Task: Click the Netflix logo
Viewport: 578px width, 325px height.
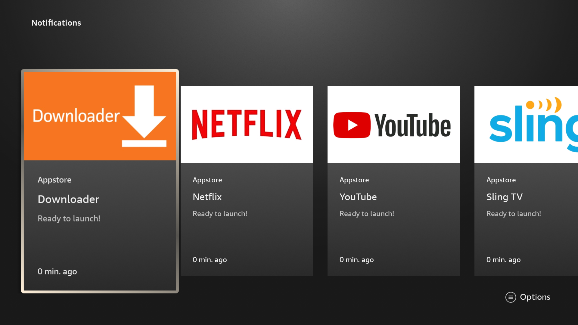Action: [x=247, y=124]
